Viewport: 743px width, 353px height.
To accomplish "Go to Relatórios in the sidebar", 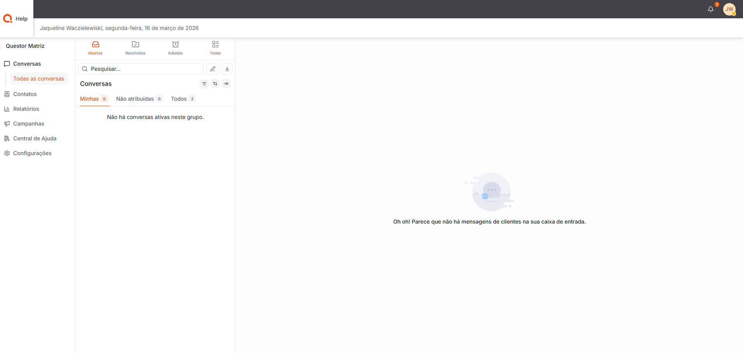I will 26,109.
